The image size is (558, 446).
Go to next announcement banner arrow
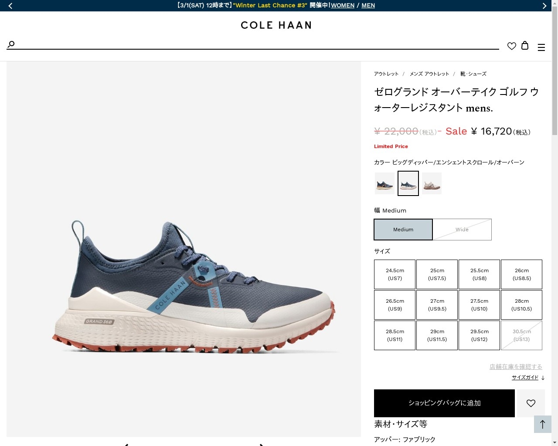[x=544, y=6]
